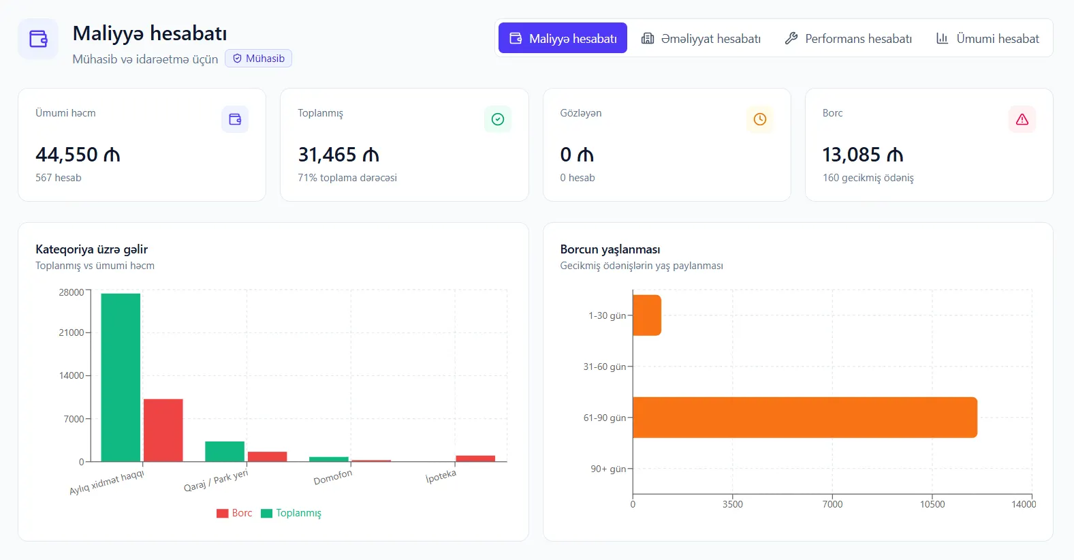
Task: Click Kateqoriya üzrə gəlir chart title
Action: tap(91, 249)
